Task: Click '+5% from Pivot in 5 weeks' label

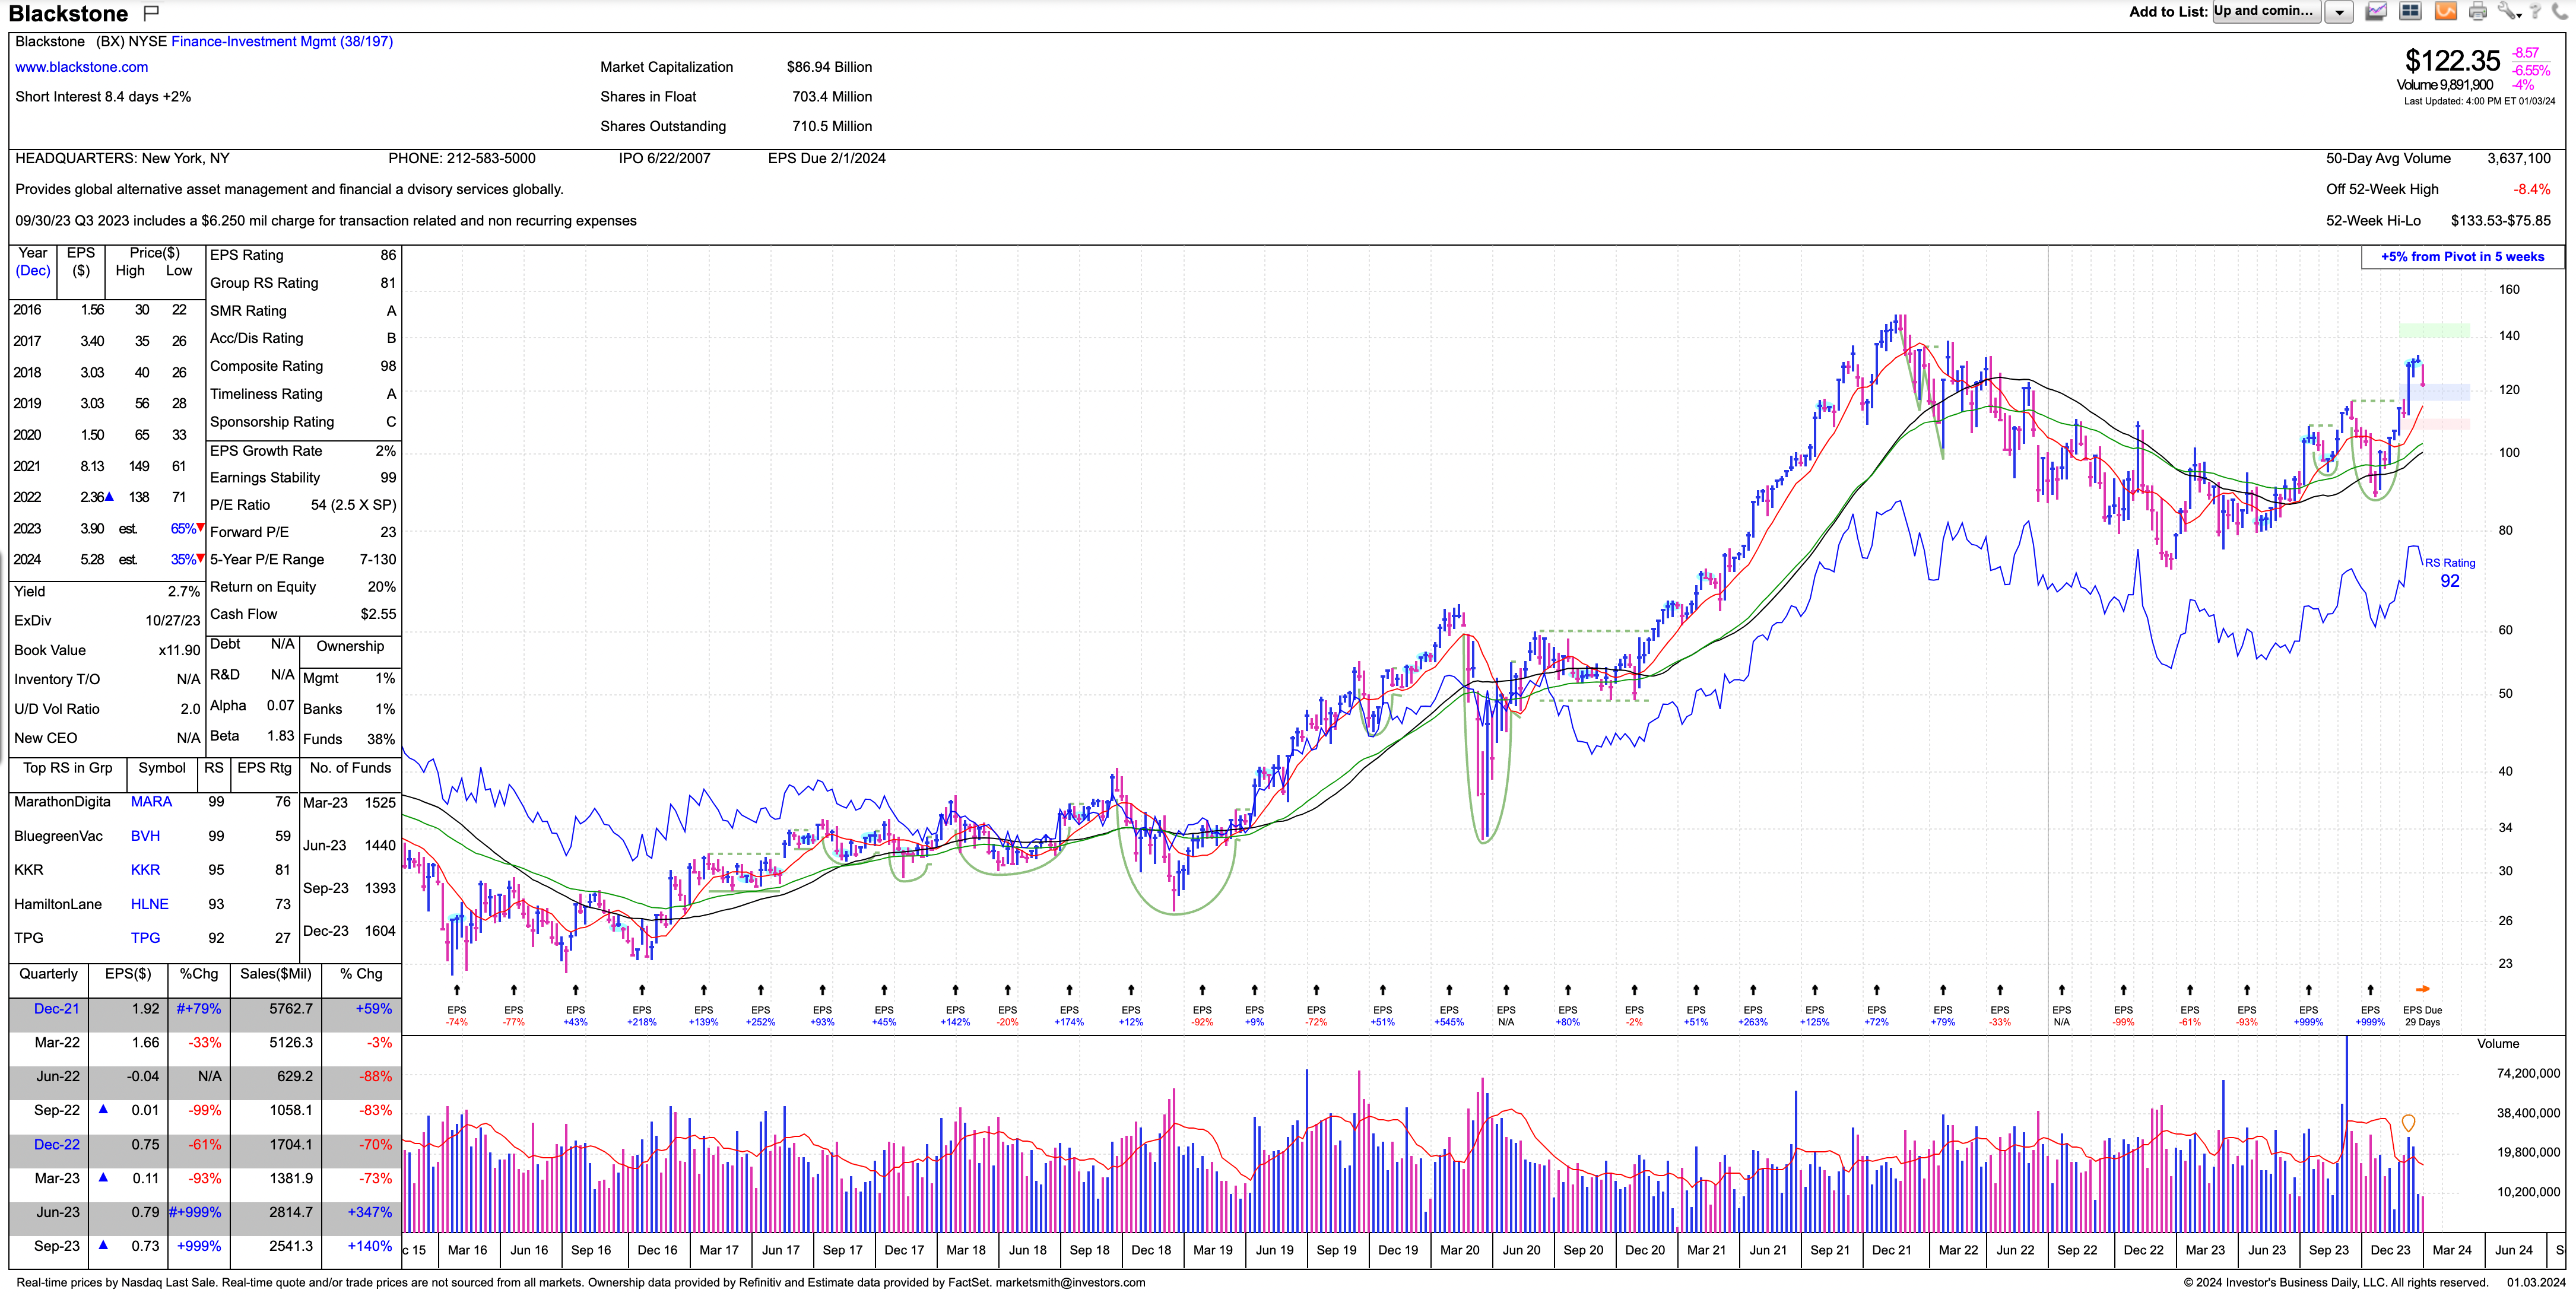Action: (2462, 257)
